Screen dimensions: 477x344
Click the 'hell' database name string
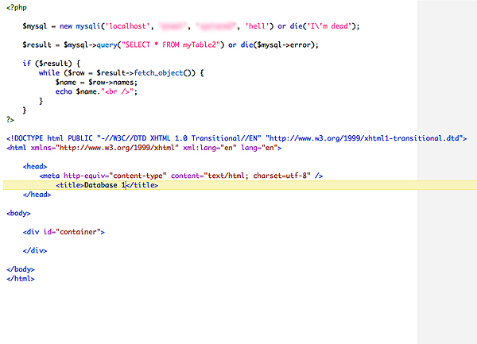coord(259,26)
